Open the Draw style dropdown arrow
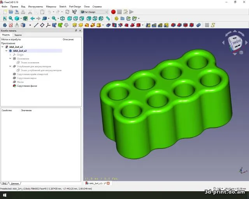 (x=21, y=19)
